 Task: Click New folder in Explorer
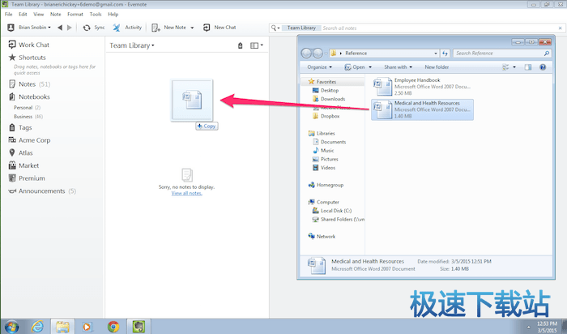pos(437,67)
